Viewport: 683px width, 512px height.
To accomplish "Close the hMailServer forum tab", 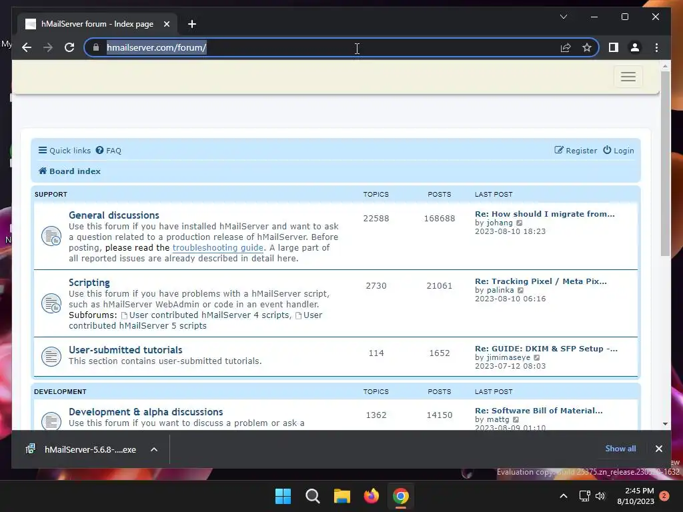I will [x=166, y=24].
